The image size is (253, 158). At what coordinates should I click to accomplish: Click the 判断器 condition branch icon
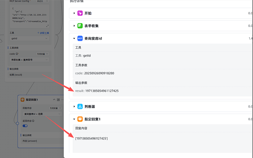(x=80, y=107)
